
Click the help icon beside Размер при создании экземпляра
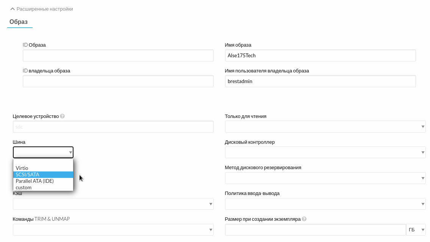tap(304, 219)
